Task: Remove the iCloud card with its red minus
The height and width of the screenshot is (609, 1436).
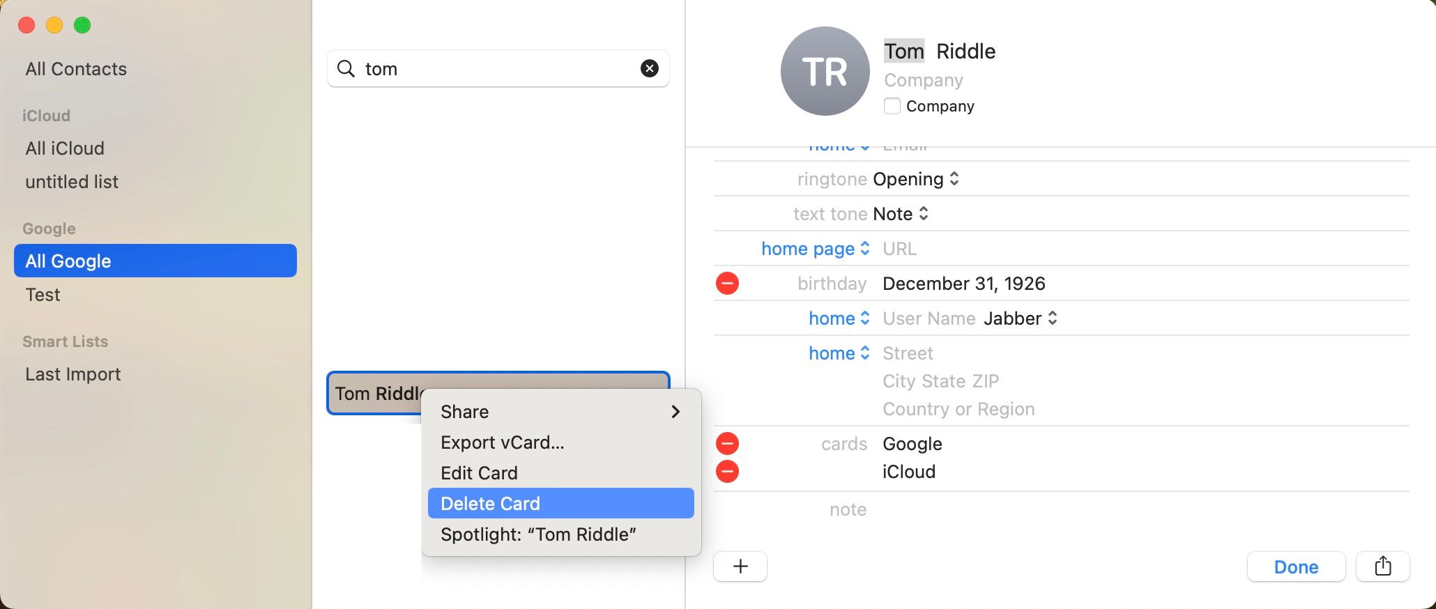Action: [727, 472]
